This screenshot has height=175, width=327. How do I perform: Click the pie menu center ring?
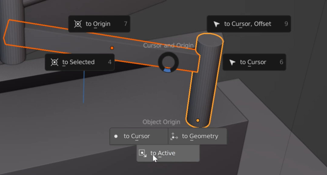tap(168, 62)
